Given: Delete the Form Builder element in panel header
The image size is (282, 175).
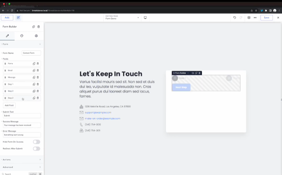Looking at the screenshot, I should click(x=39, y=26).
